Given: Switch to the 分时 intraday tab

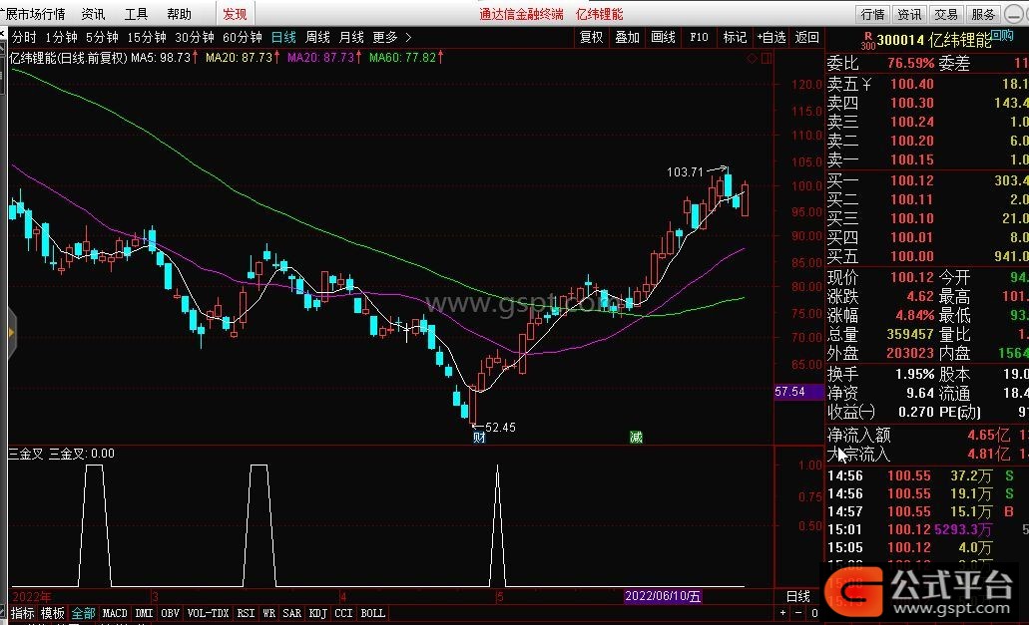Looking at the screenshot, I should pyautogui.click(x=24, y=37).
